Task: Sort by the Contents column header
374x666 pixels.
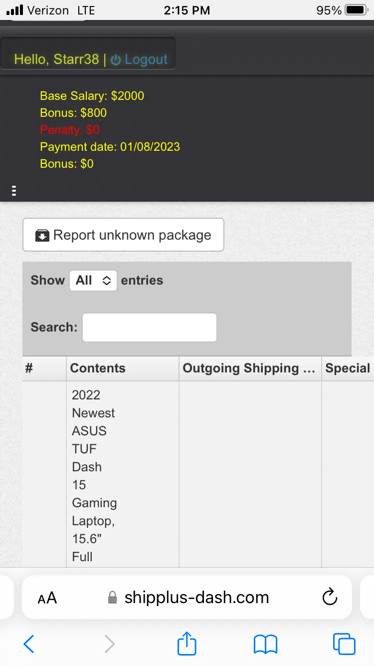Action: click(x=123, y=368)
